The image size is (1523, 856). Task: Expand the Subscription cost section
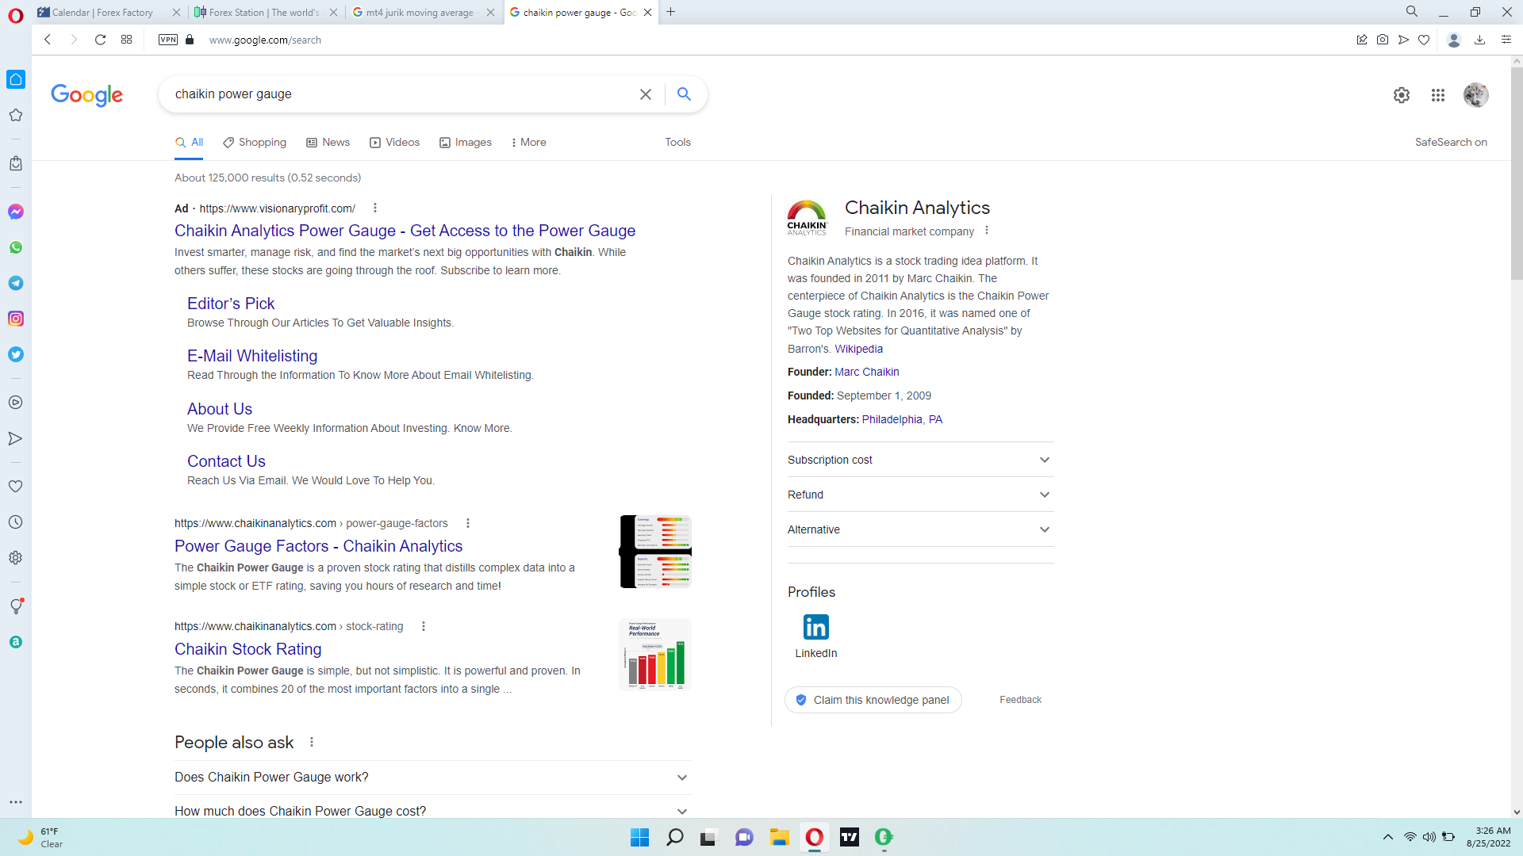(x=920, y=460)
